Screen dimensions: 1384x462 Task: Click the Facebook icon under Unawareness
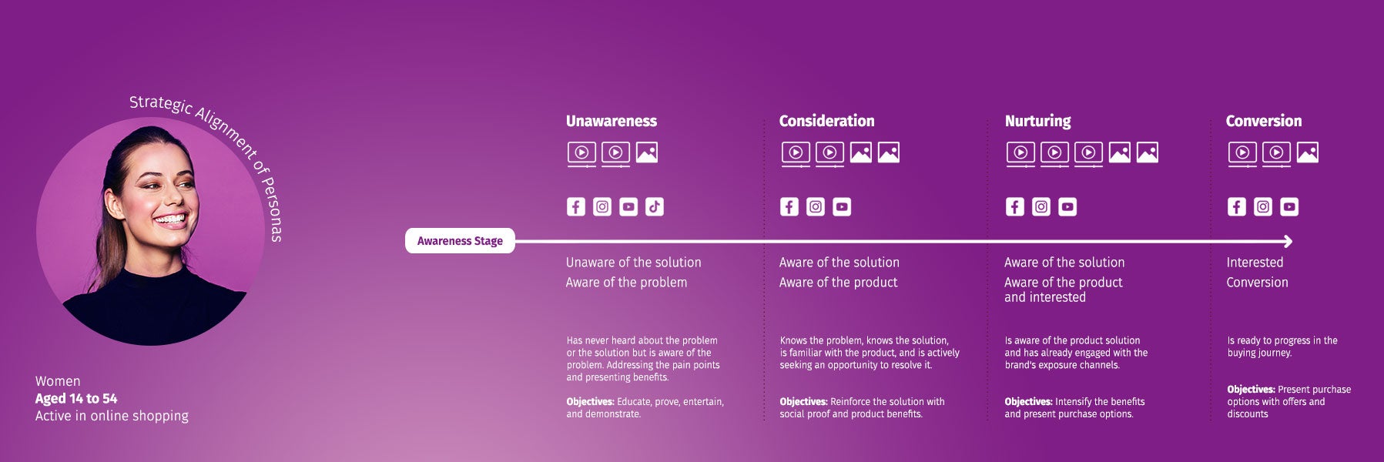(576, 206)
